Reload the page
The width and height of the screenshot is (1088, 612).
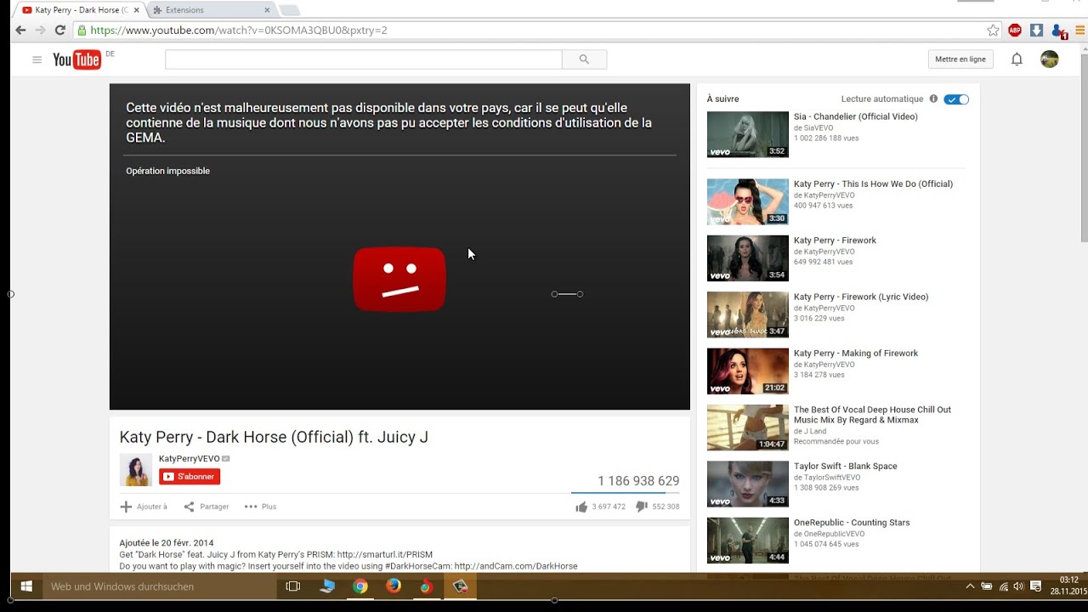(59, 31)
